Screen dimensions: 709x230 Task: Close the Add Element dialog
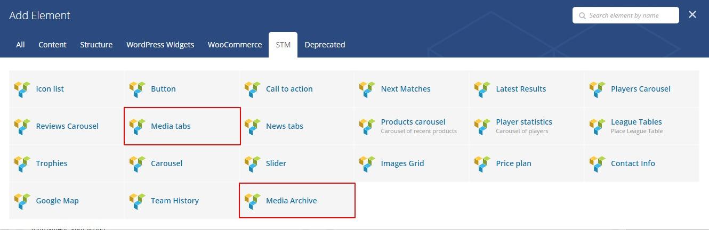point(692,15)
